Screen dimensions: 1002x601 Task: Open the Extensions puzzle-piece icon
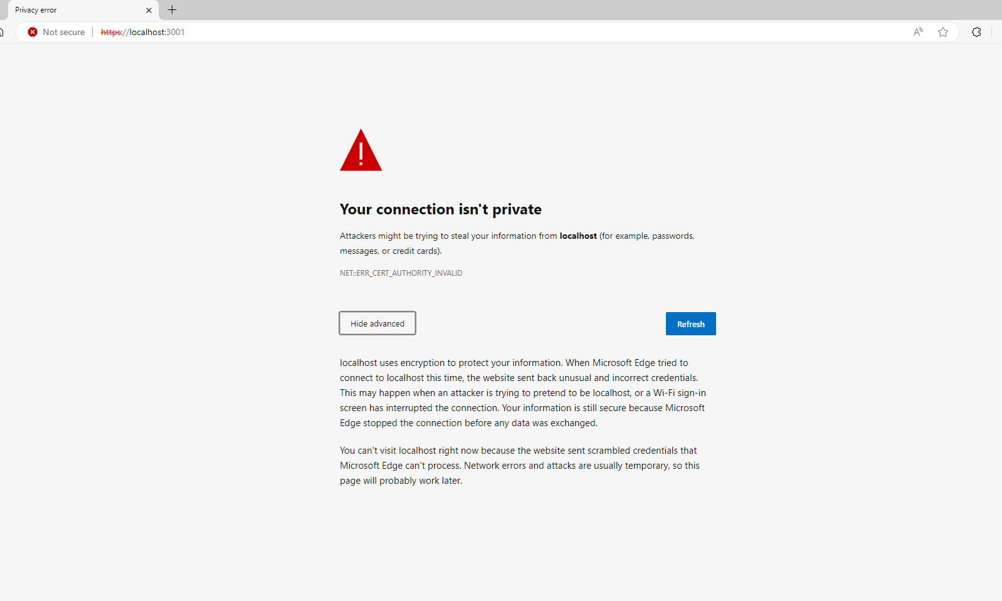tap(976, 32)
